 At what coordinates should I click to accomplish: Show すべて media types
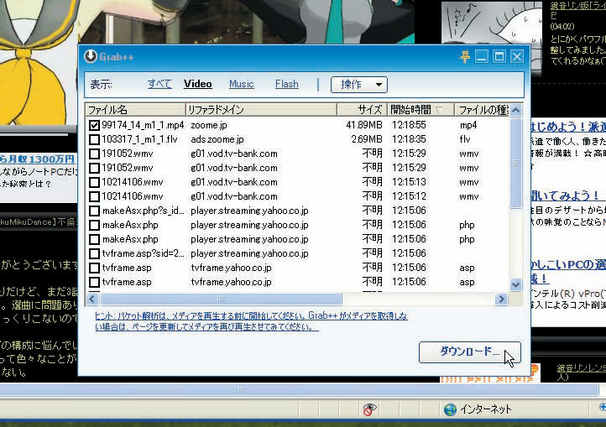pyautogui.click(x=159, y=84)
